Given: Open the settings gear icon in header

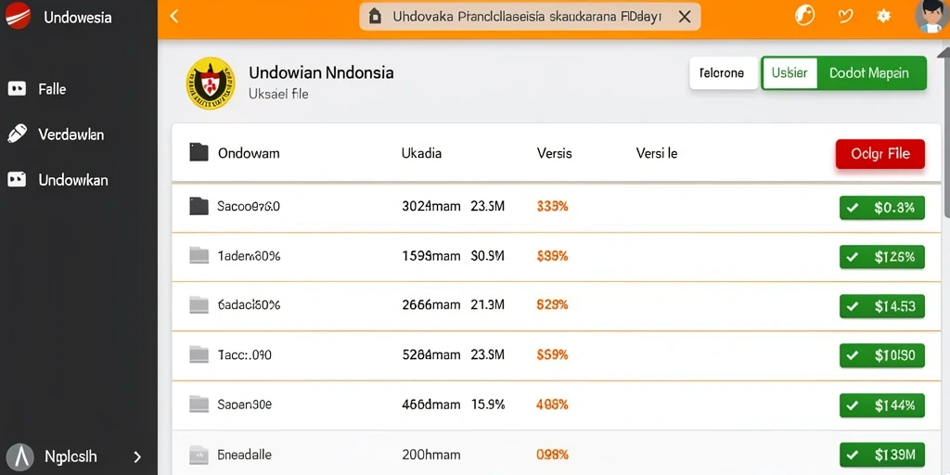Looking at the screenshot, I should point(883,17).
